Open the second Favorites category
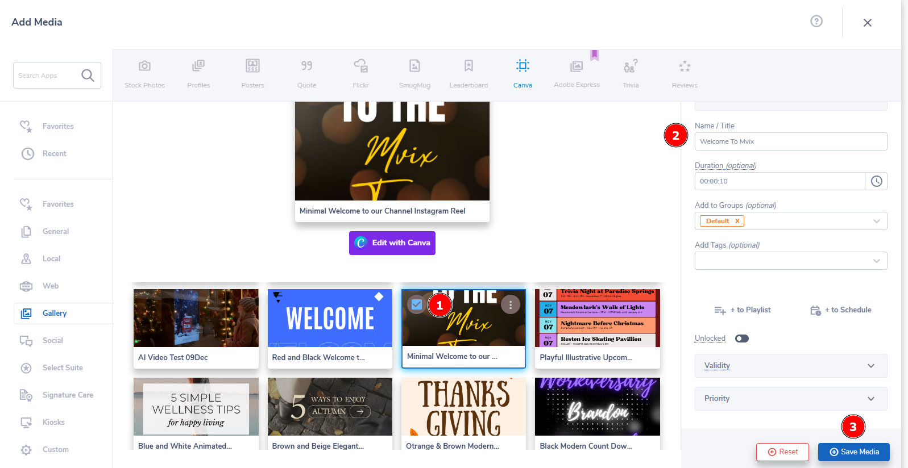The width and height of the screenshot is (908, 468). point(47,204)
